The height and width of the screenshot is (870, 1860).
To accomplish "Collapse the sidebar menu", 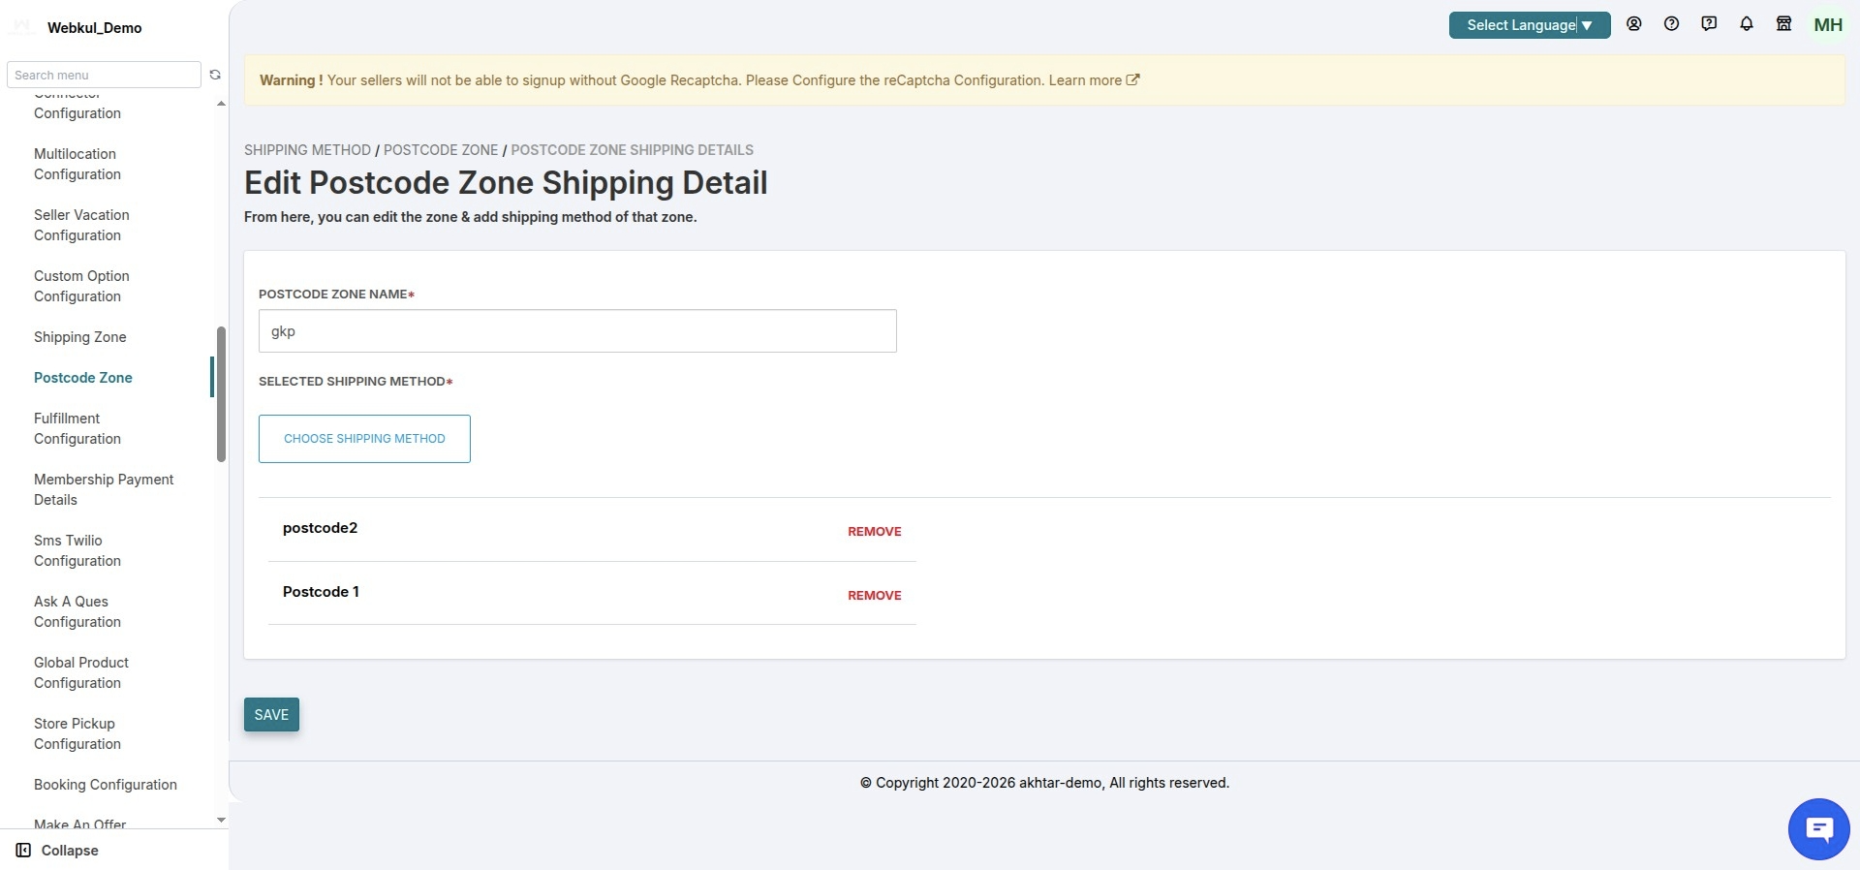I will [57, 851].
